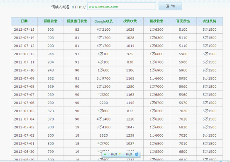Screen dimensions: 230x162
Task: Select the 2012-07-15 date cell
Action: coord(24,29)
